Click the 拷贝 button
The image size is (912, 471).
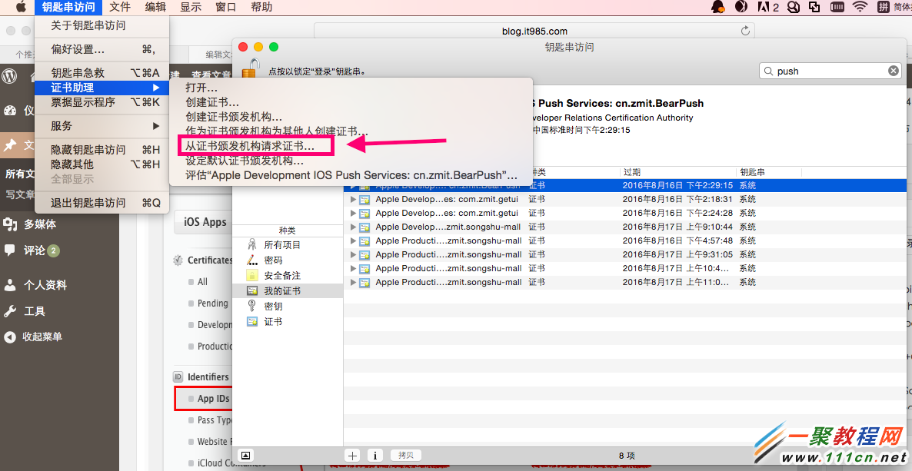click(406, 456)
